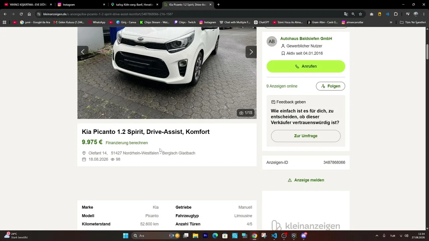Open the Kia Picanto main photo
This screenshot has height=241, width=429.
click(167, 73)
